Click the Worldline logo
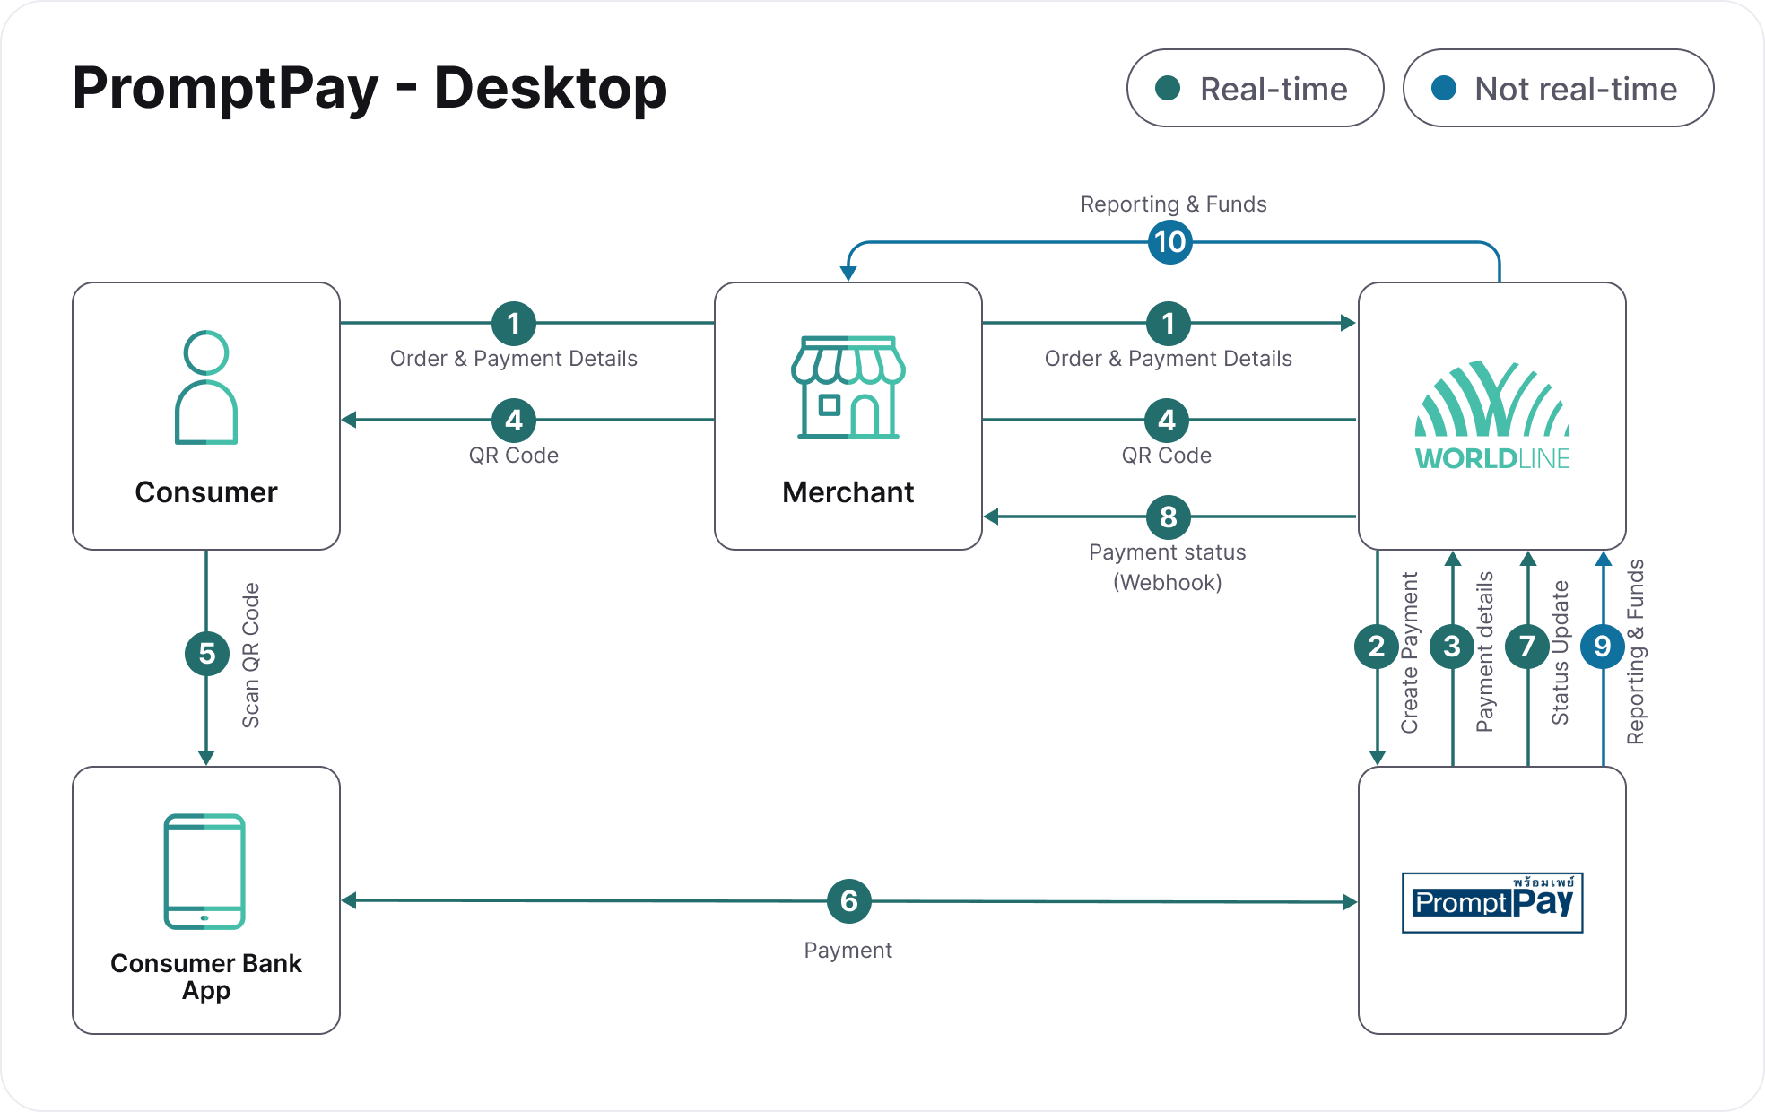This screenshot has height=1112, width=1765. (1492, 416)
